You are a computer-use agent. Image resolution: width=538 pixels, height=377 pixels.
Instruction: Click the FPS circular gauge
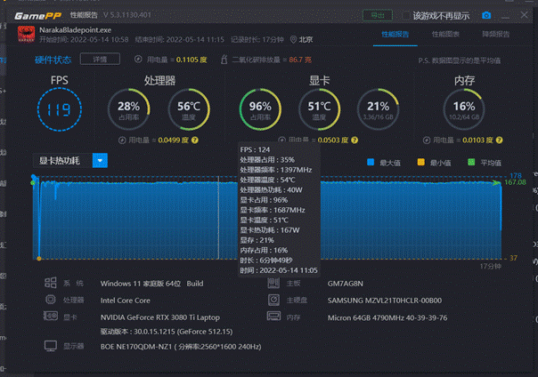pyautogui.click(x=60, y=109)
